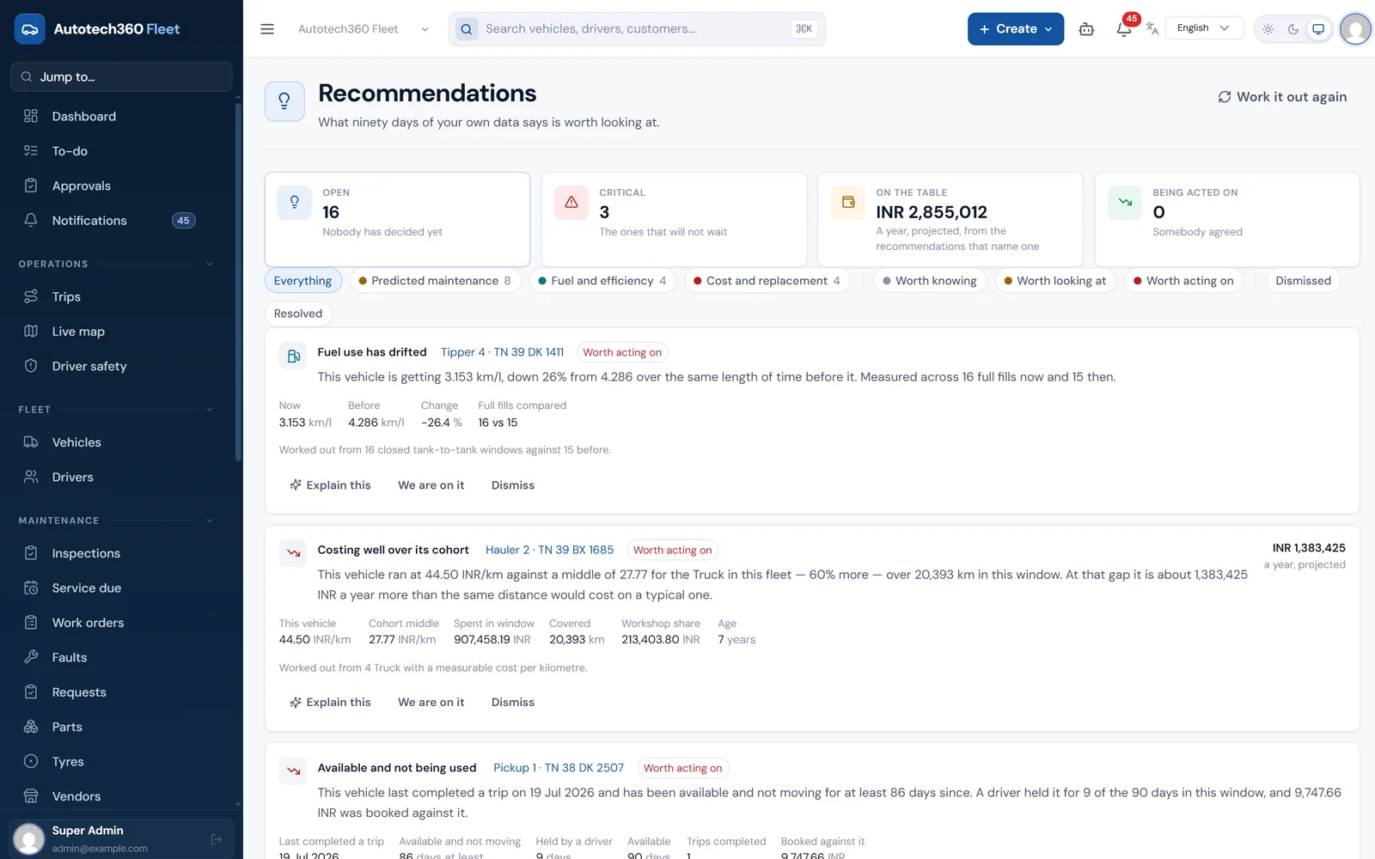Open Tipper 4 TN 39 DK 1411 link
Image resolution: width=1375 pixels, height=859 pixels.
[503, 352]
